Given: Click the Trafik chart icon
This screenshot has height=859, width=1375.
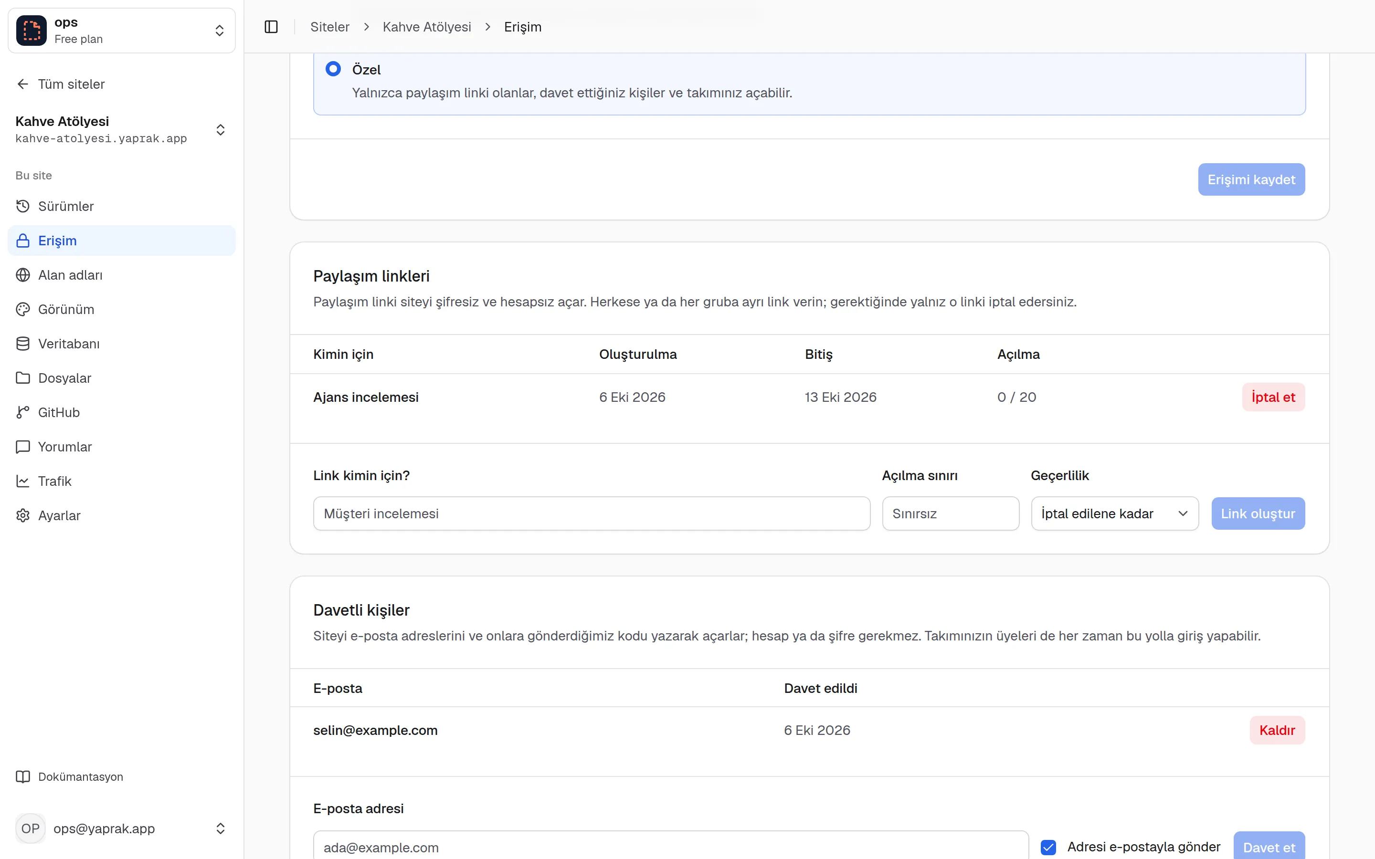Looking at the screenshot, I should tap(23, 481).
